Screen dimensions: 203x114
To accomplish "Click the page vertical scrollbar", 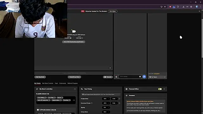I will pos(202,38).
